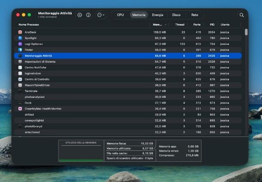Click the thread count 123

(x=182, y=44)
